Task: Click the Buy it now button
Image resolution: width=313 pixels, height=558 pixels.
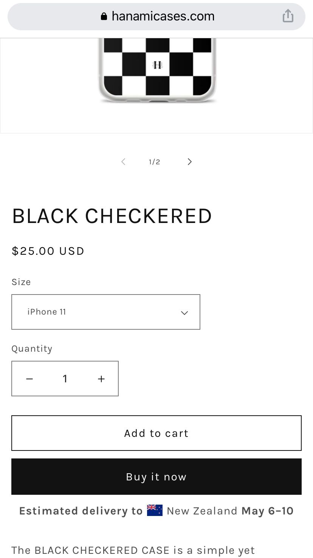Action: click(156, 477)
